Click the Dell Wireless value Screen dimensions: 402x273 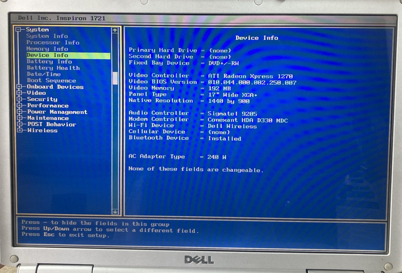click(232, 126)
